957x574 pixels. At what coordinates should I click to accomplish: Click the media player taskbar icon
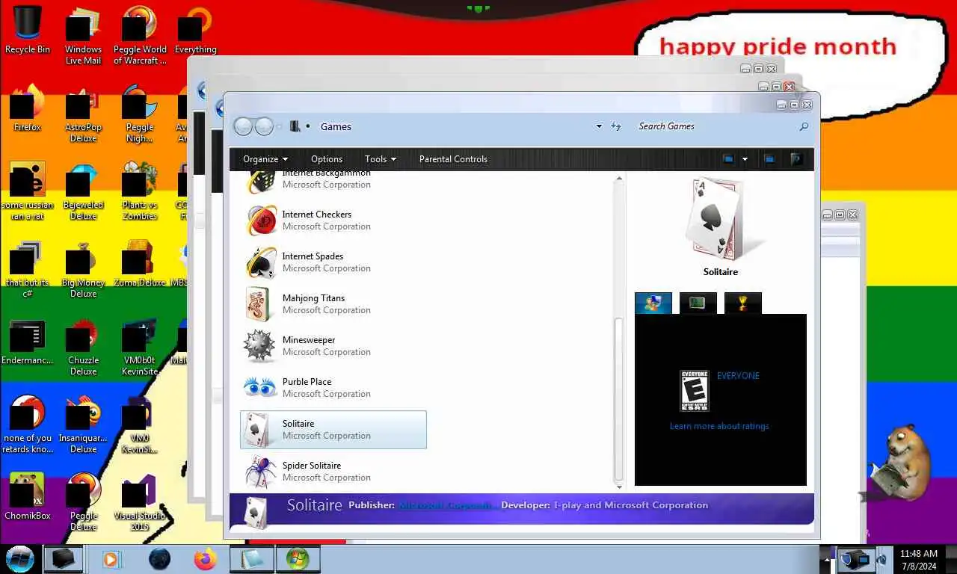coord(111,558)
